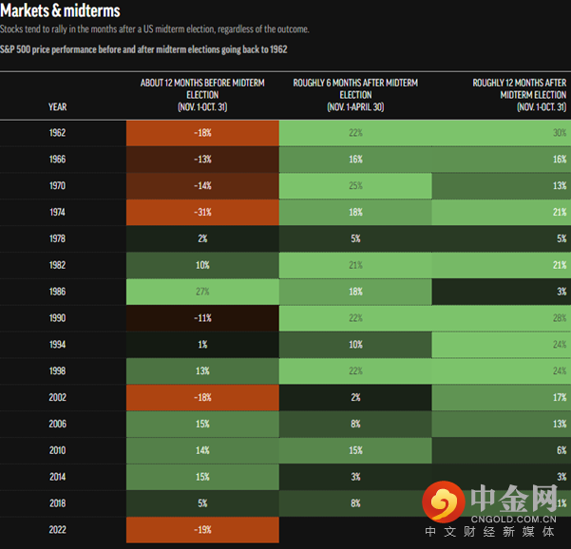Screen dimensions: 571x549
Task: Select the 1982 year label
Action: (58, 265)
